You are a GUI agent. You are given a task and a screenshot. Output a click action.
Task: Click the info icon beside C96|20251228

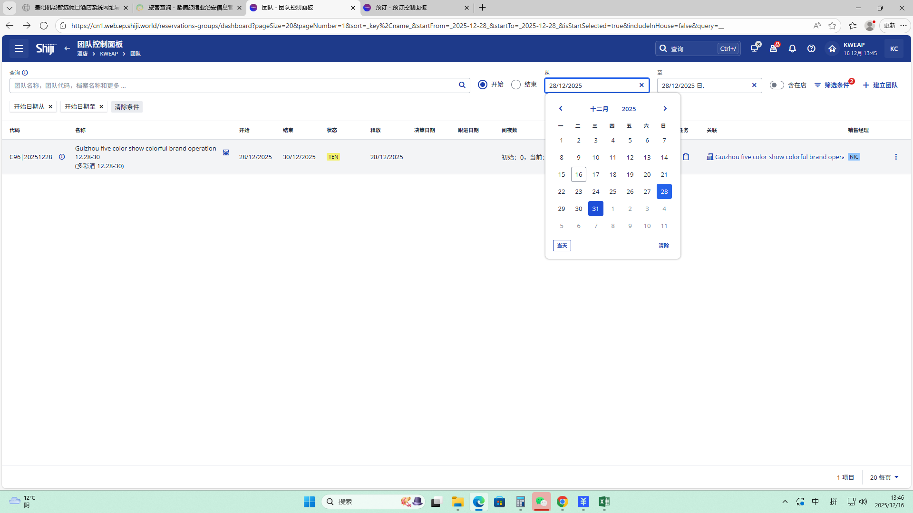click(x=62, y=157)
